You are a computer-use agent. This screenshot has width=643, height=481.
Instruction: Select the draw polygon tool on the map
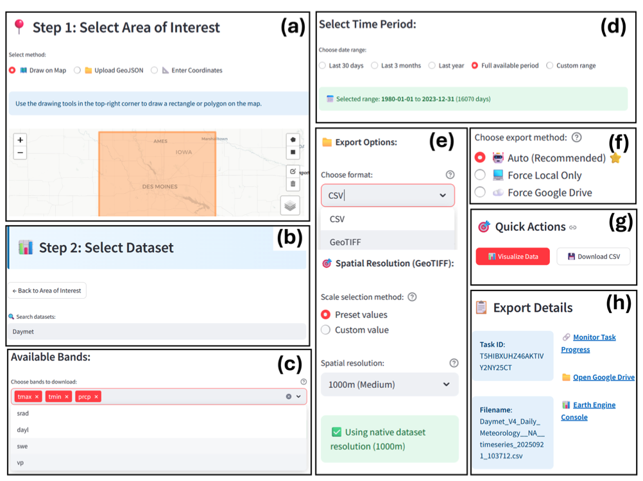[293, 139]
